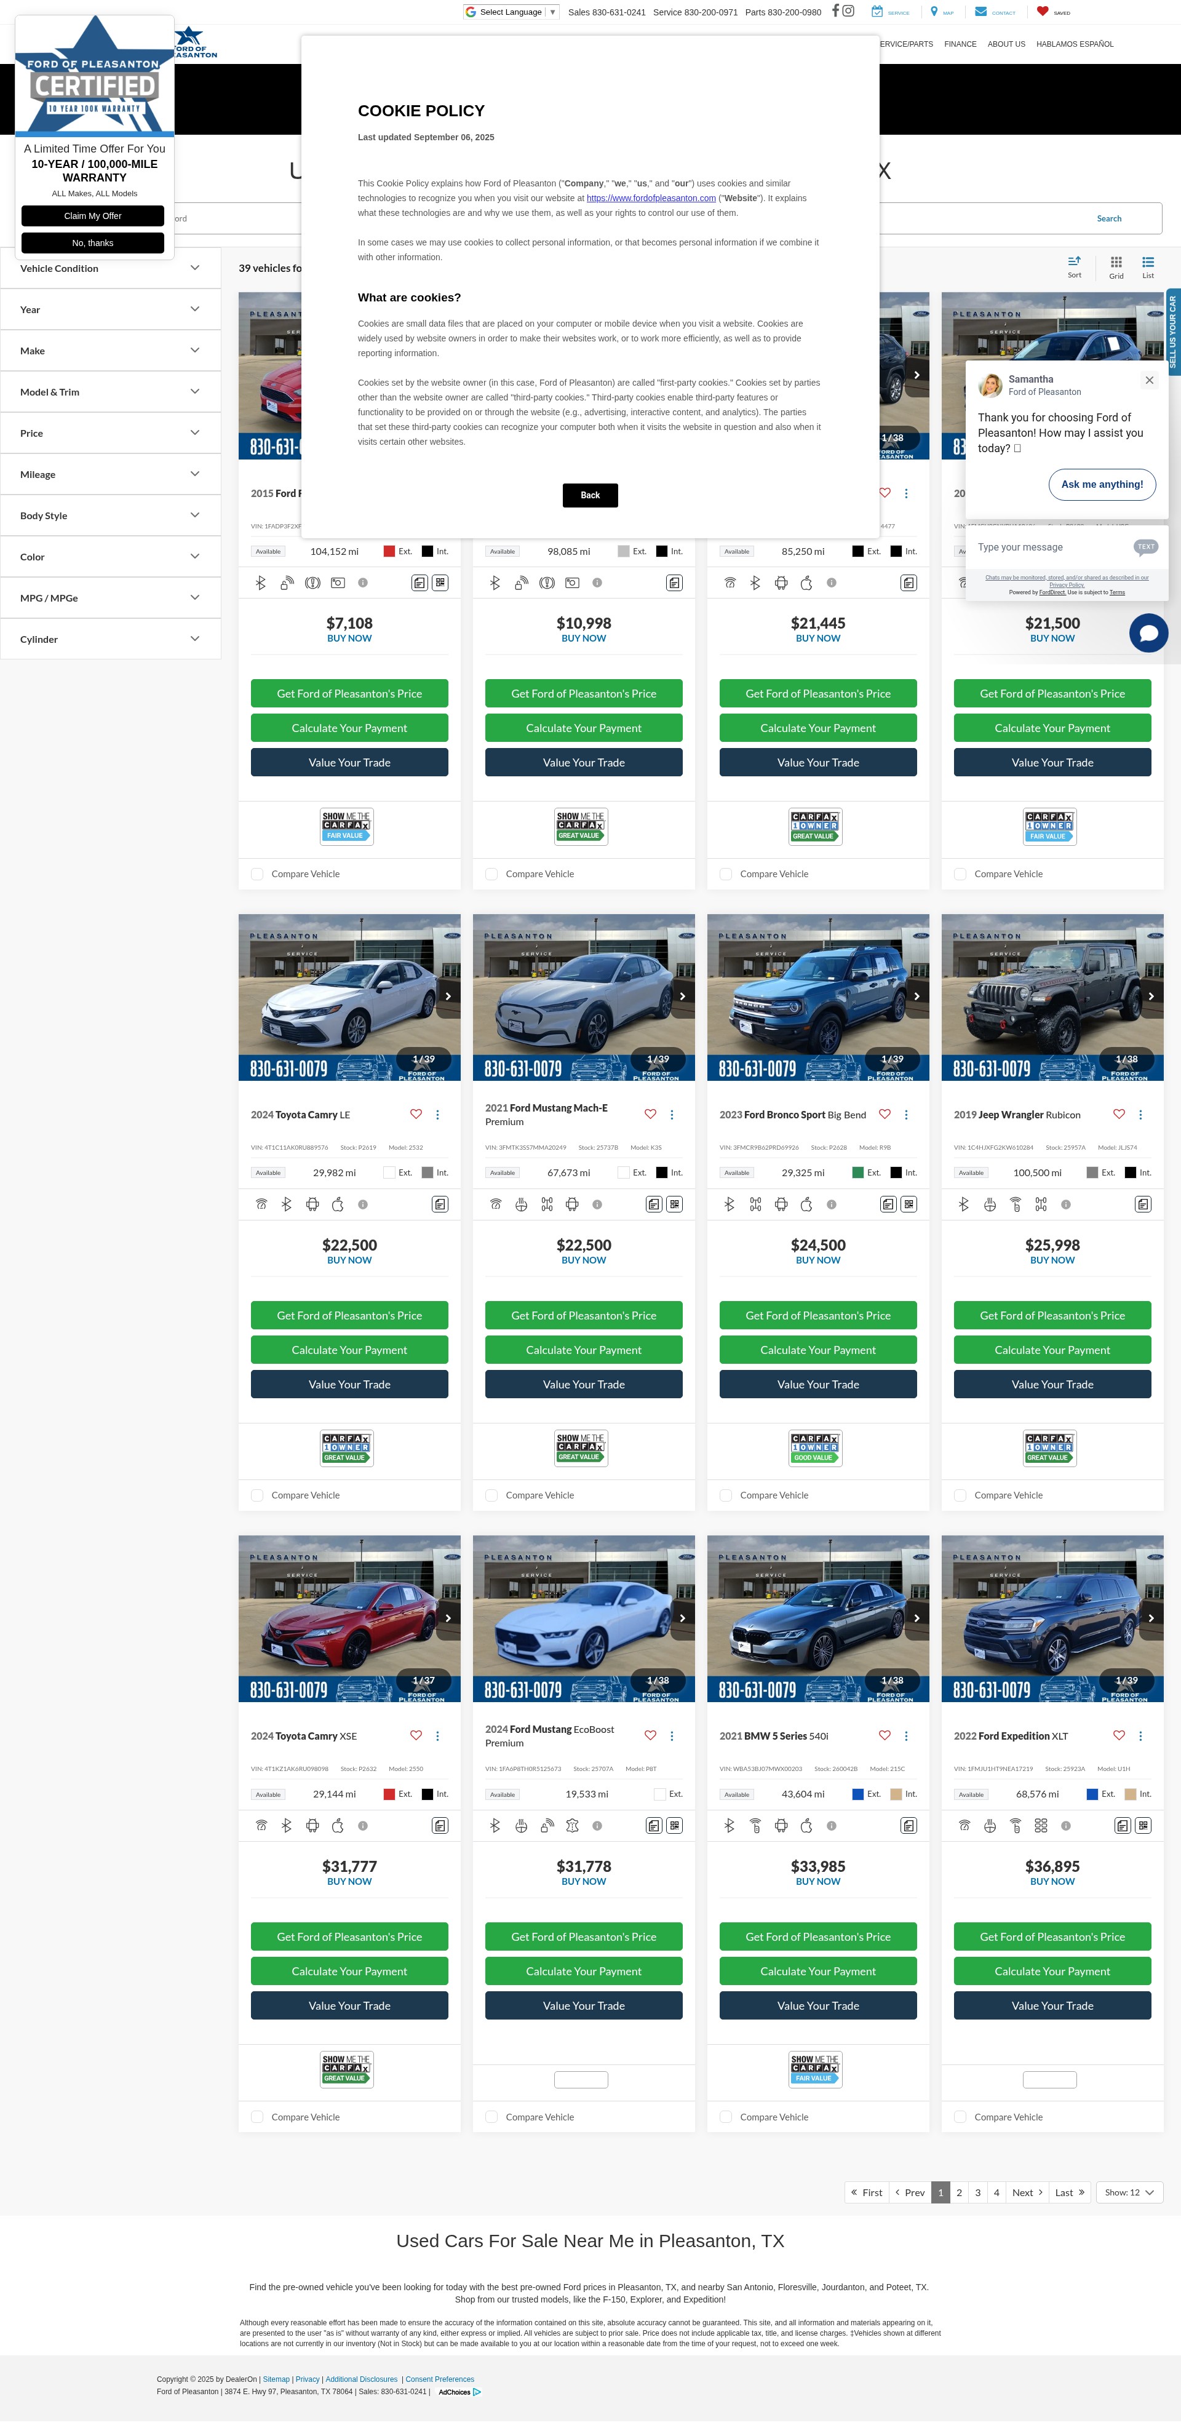This screenshot has width=1181, height=2436.
Task: Open more options for 2019 Jeep Wrangler Rubicon
Action: click(1140, 1114)
